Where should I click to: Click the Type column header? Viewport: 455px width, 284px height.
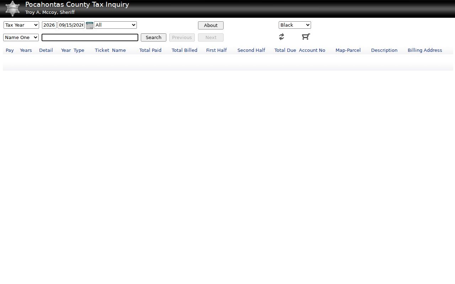[x=79, y=50]
